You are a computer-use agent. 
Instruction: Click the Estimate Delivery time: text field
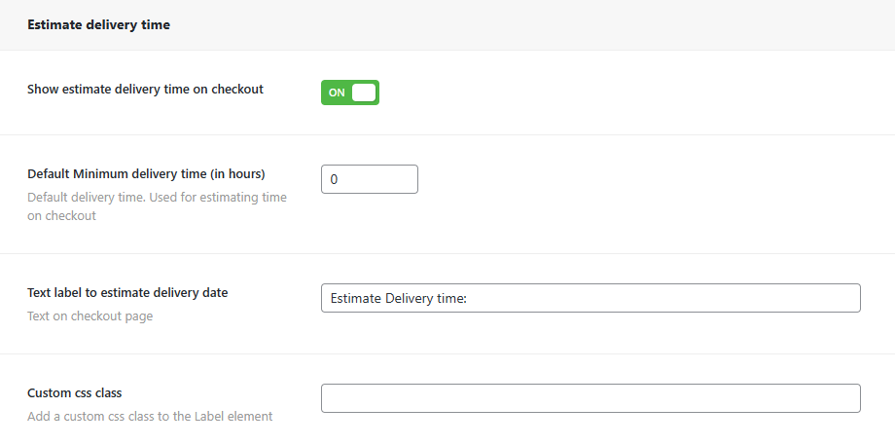click(590, 298)
